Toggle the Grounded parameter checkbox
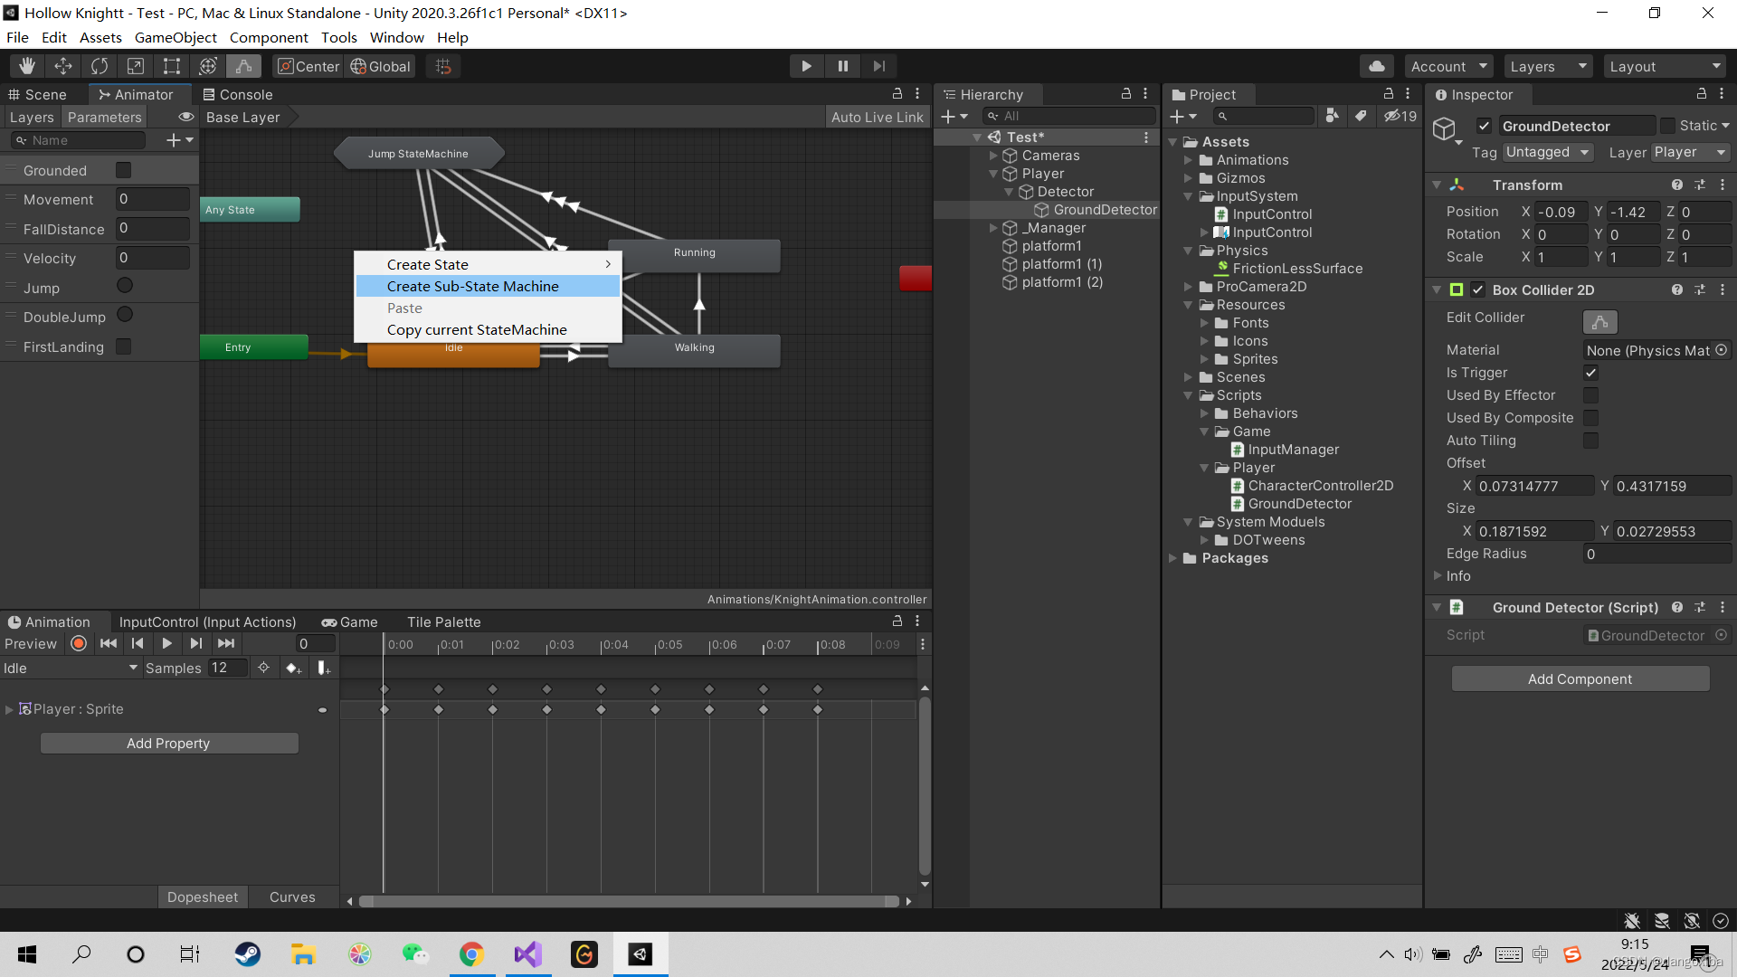 coord(124,170)
